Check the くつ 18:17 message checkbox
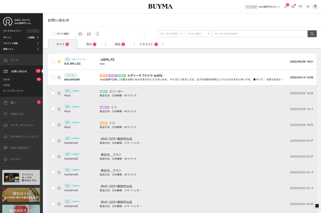321x213 pixels. 53,109
